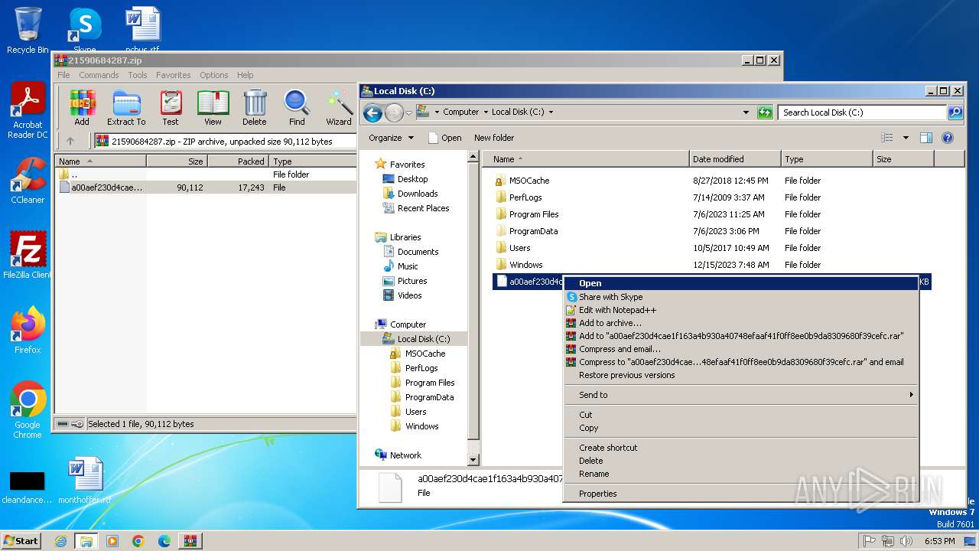Choose Delete in context menu
The height and width of the screenshot is (551, 979).
pyautogui.click(x=740, y=461)
